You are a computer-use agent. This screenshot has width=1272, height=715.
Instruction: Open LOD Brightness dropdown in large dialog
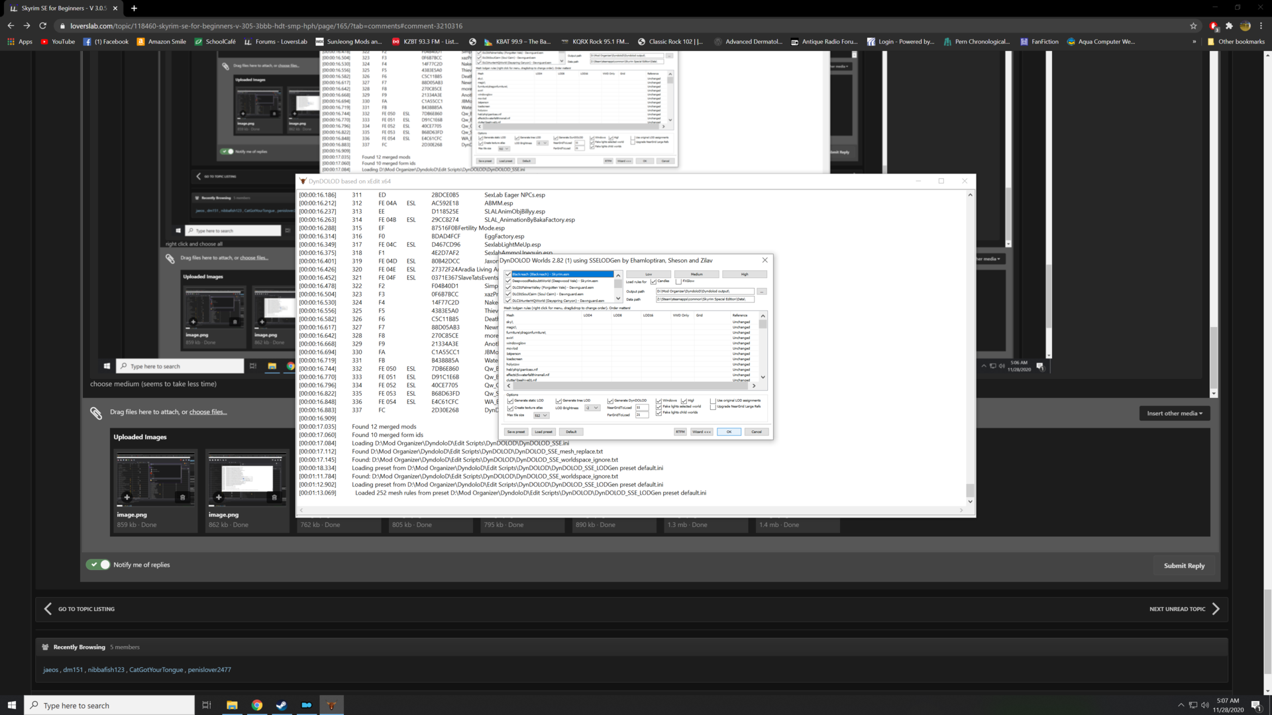tap(592, 408)
